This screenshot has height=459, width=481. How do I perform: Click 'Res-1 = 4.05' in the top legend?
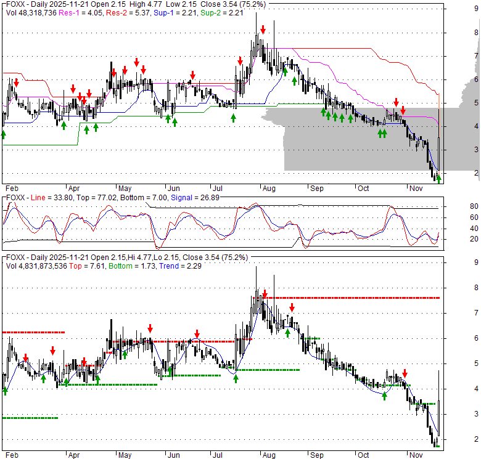(x=80, y=13)
